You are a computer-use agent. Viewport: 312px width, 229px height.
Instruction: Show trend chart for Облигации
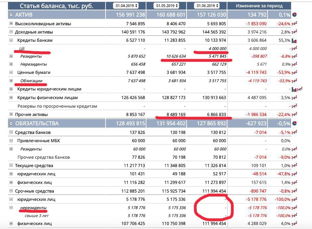294,81
